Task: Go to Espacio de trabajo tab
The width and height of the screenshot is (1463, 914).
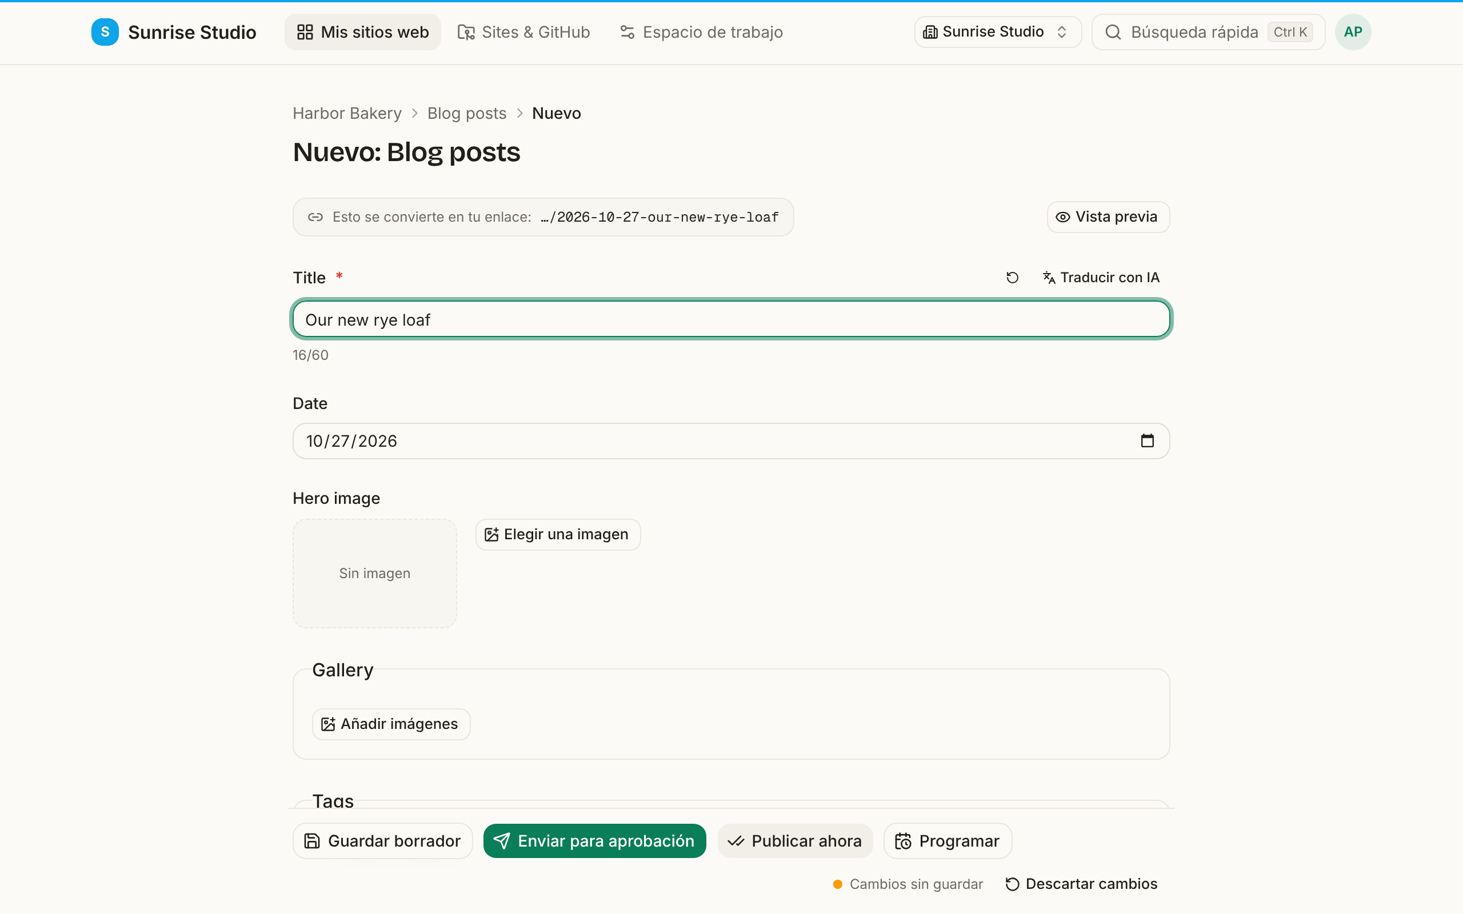Action: (x=701, y=32)
